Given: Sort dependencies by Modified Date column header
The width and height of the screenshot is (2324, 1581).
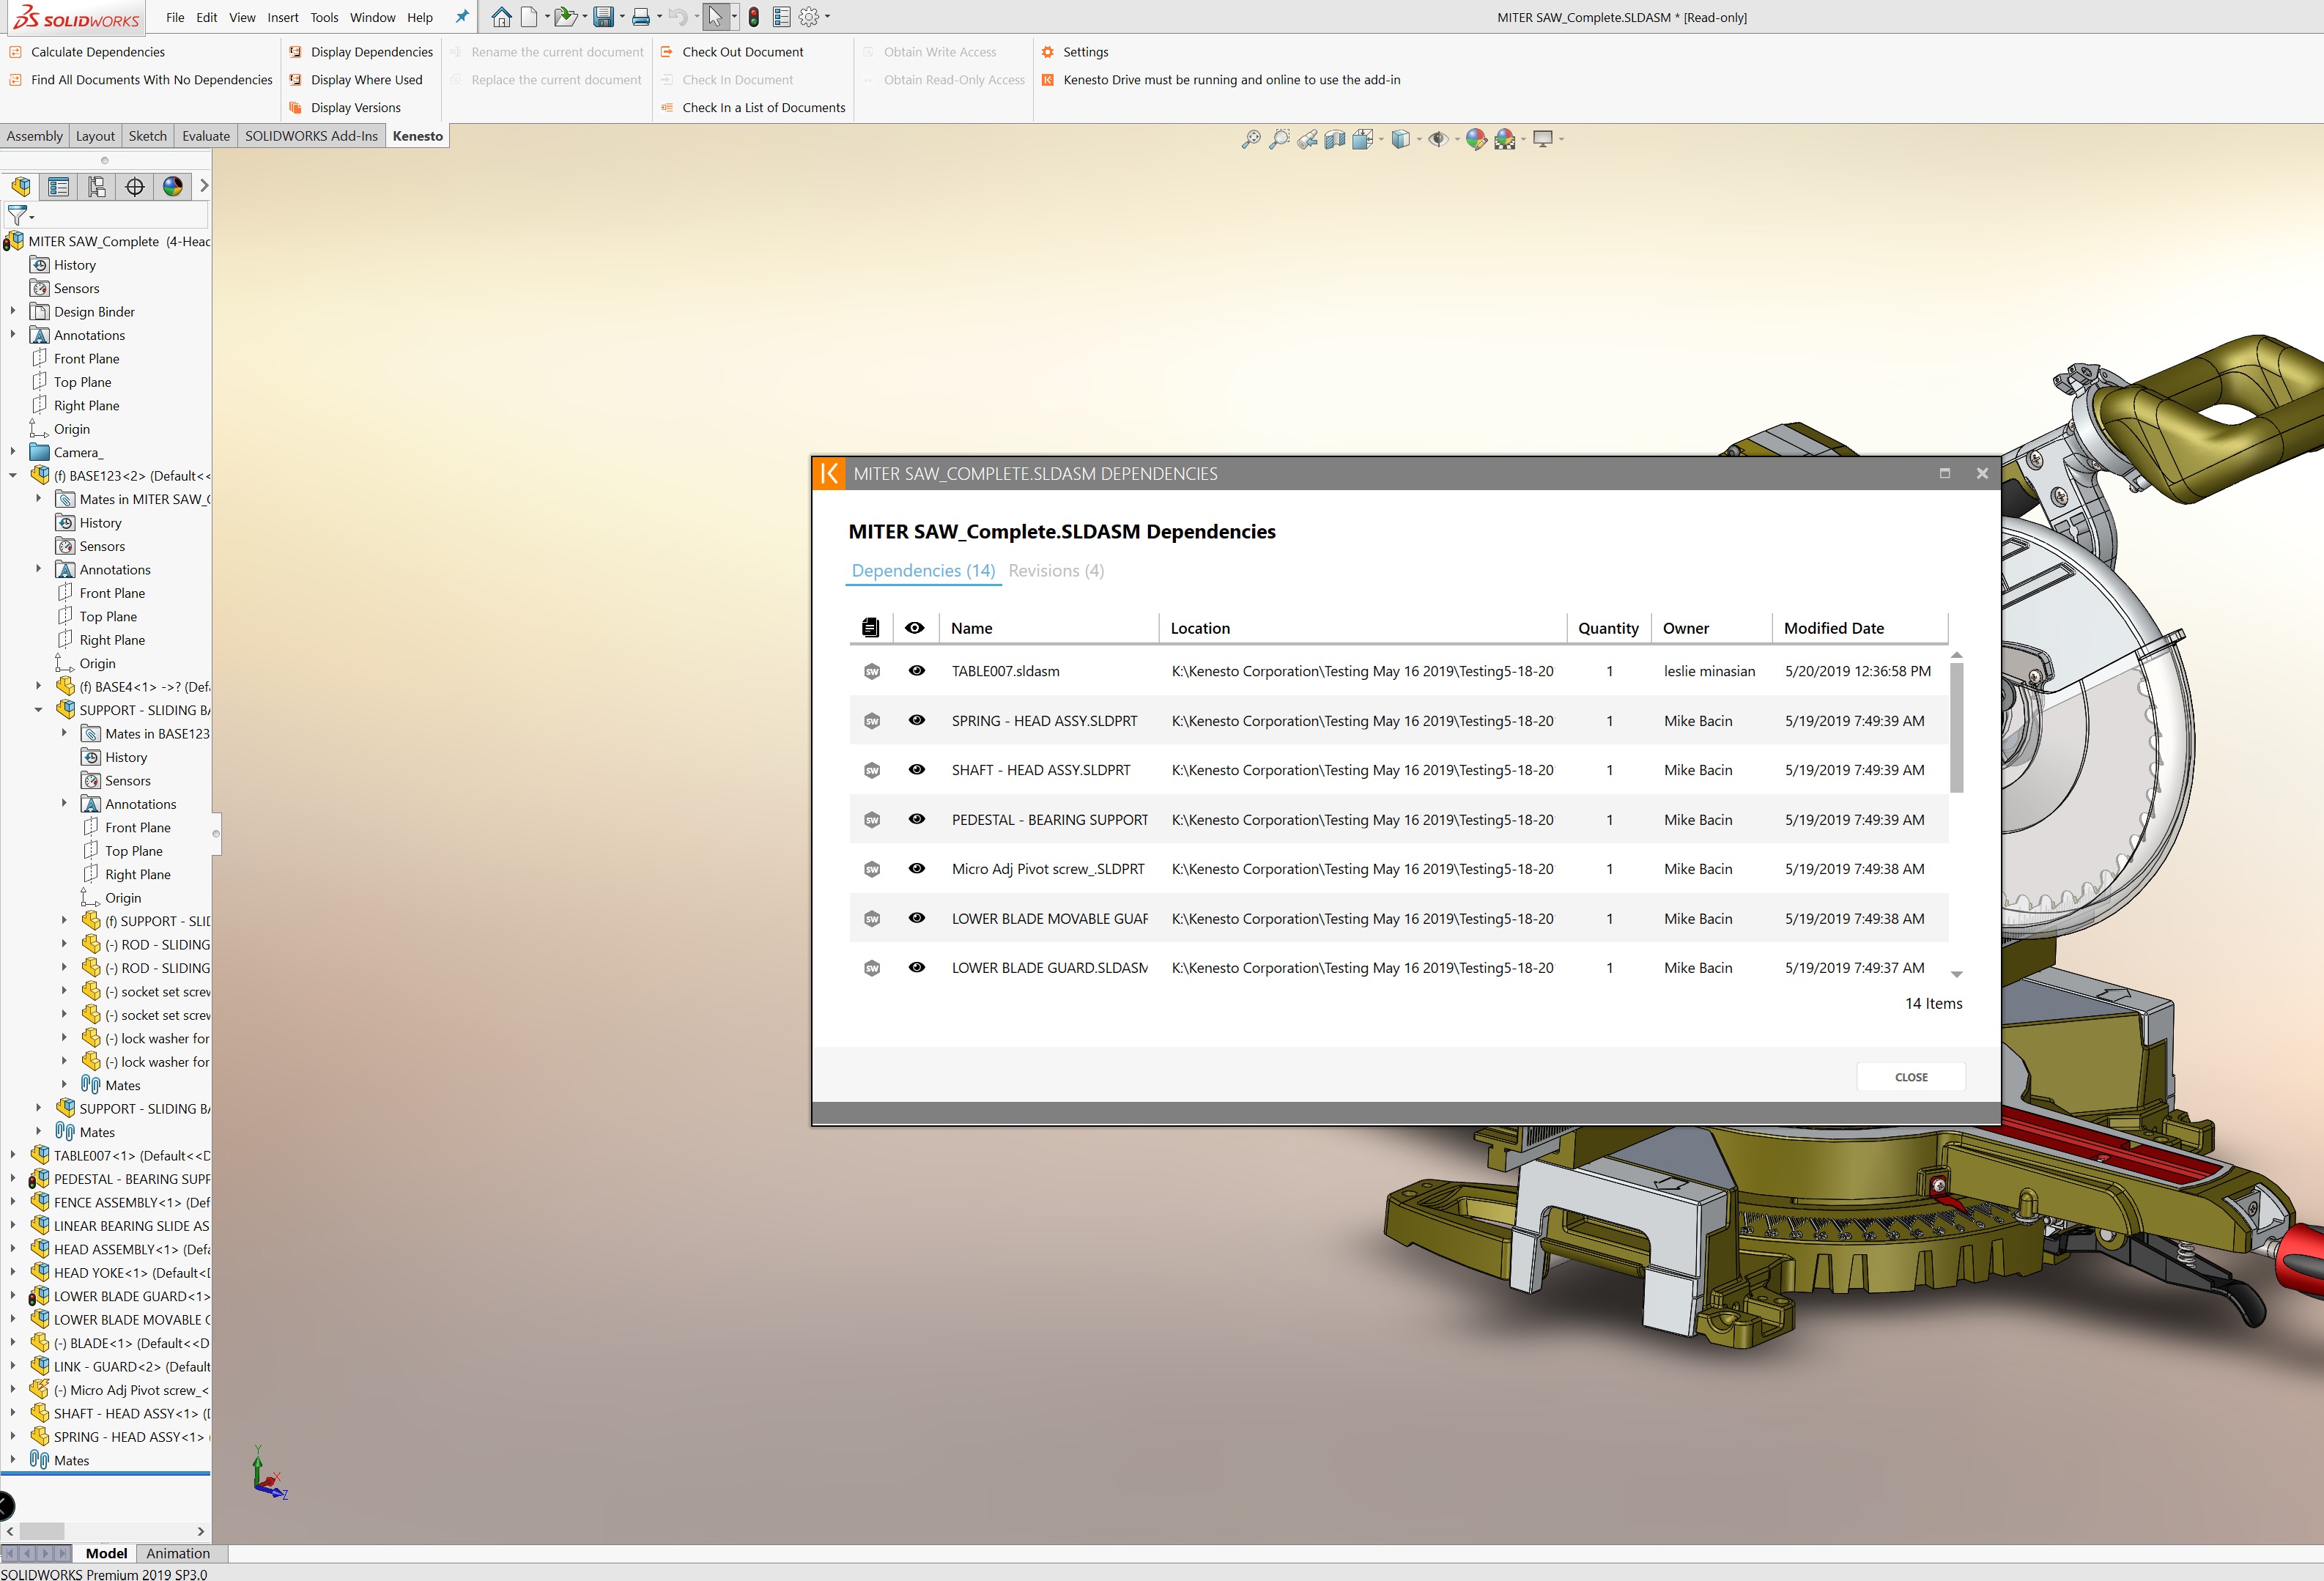Looking at the screenshot, I should (1833, 628).
